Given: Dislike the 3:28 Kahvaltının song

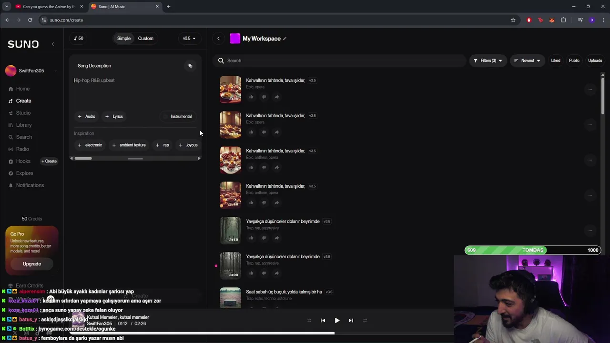Looking at the screenshot, I should 264,97.
